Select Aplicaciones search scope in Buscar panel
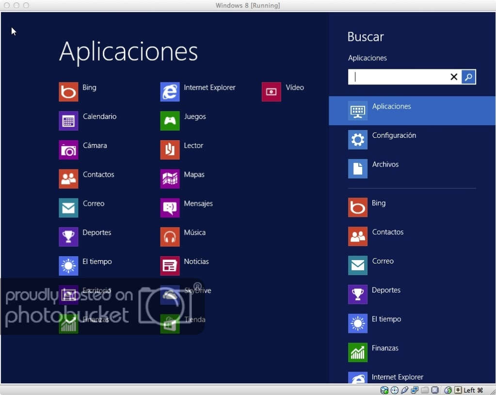496x395 pixels. click(412, 111)
